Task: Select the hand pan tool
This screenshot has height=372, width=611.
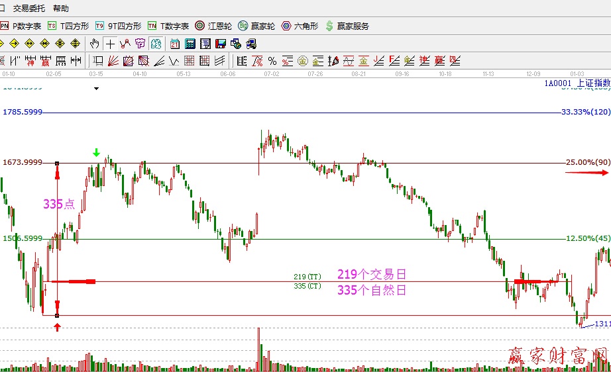Action: pos(95,44)
